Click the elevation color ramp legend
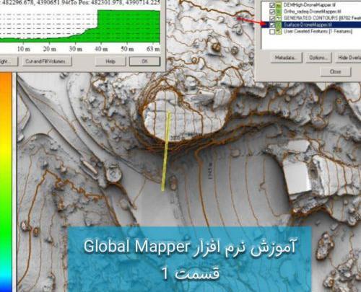Viewport: 361px width, 292px height. click(6, 182)
